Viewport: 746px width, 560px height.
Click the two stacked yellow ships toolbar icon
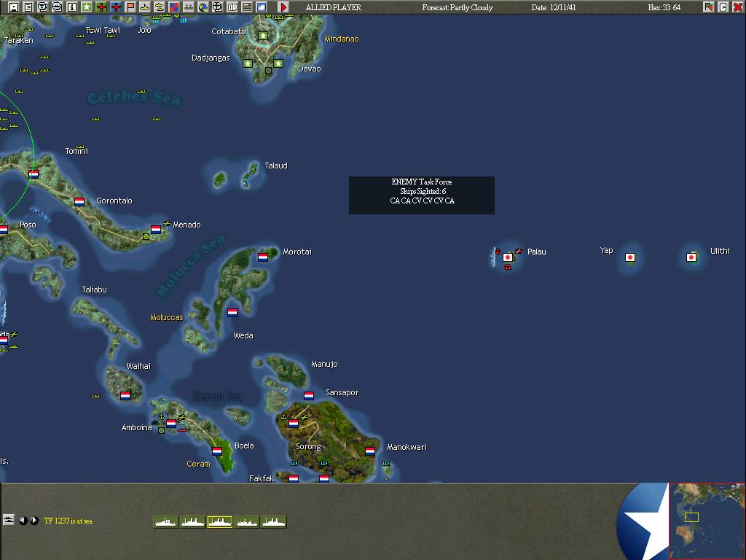tap(160, 7)
